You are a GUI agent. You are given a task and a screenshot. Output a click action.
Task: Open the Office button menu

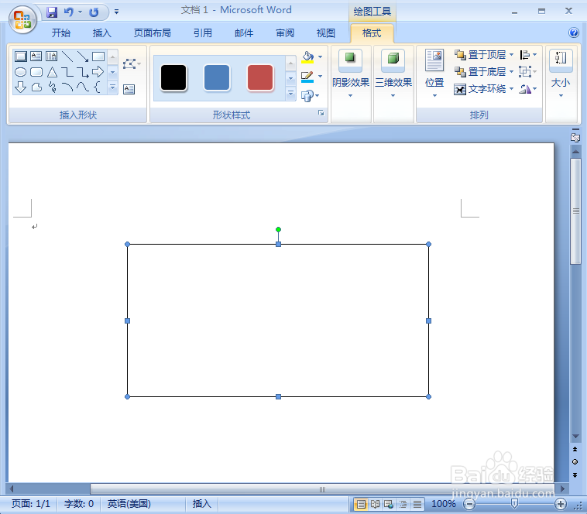(22, 19)
